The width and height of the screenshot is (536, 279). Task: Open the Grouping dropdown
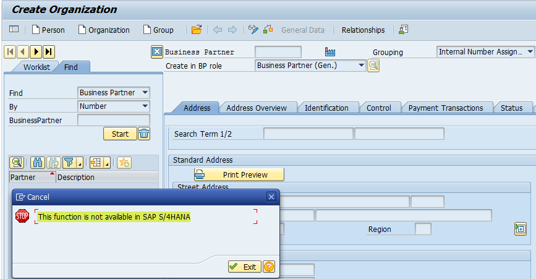coord(485,51)
